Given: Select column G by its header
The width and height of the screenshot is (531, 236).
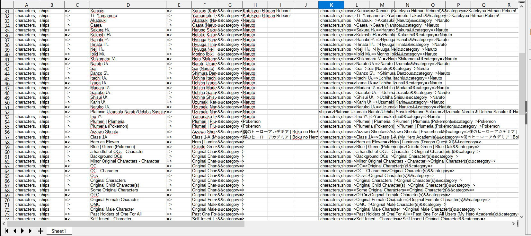Looking at the screenshot, I should [230, 5].
